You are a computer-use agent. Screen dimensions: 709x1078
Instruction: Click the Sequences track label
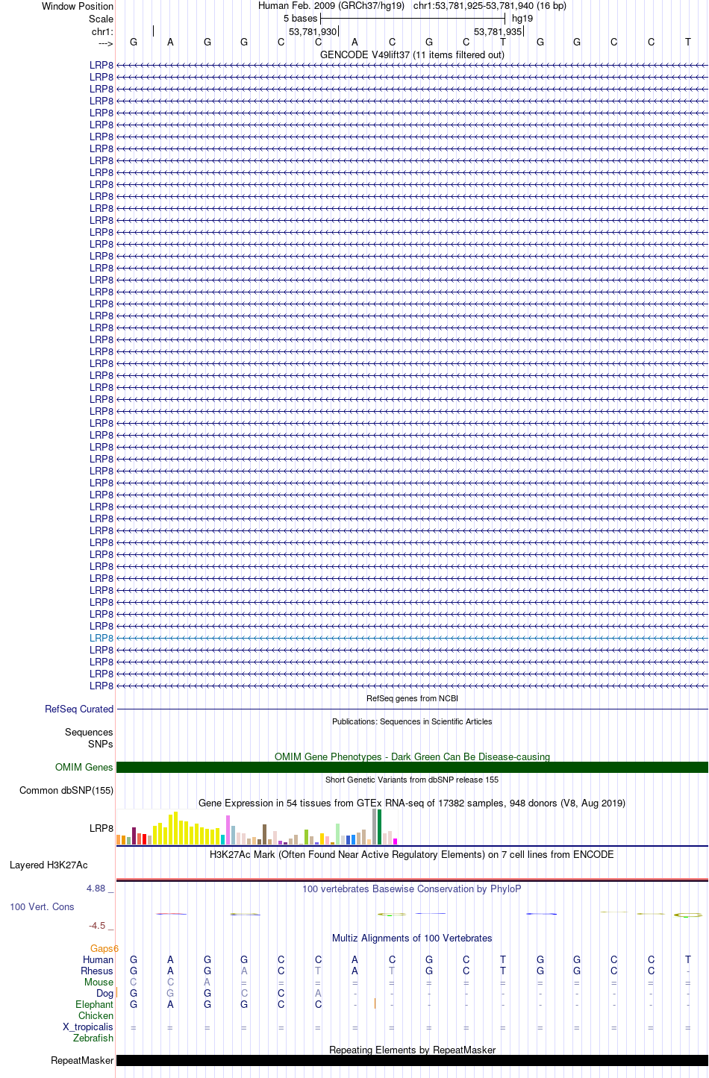89,733
